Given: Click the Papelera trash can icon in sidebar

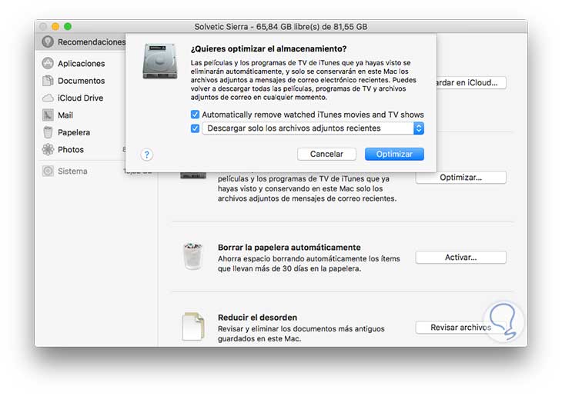Looking at the screenshot, I should pyautogui.click(x=48, y=132).
